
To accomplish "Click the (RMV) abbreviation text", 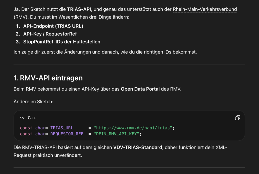I will pos(20,17).
